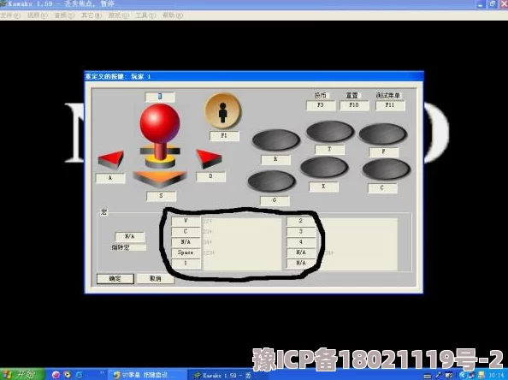The image size is (508, 380).
Task: Click the gray button above the X field
Action: 324,167
